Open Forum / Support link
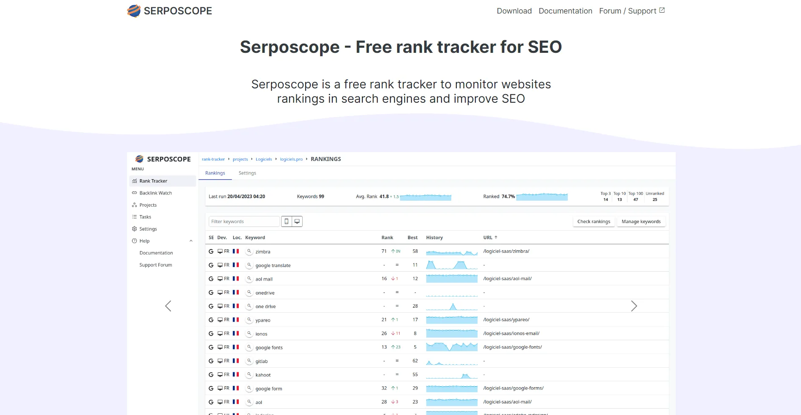Image resolution: width=801 pixels, height=415 pixels. coord(627,11)
